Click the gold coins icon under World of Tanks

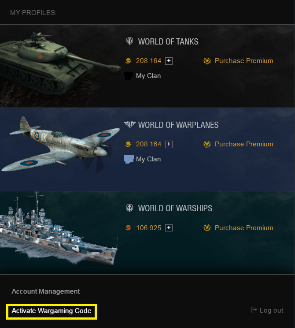click(128, 61)
